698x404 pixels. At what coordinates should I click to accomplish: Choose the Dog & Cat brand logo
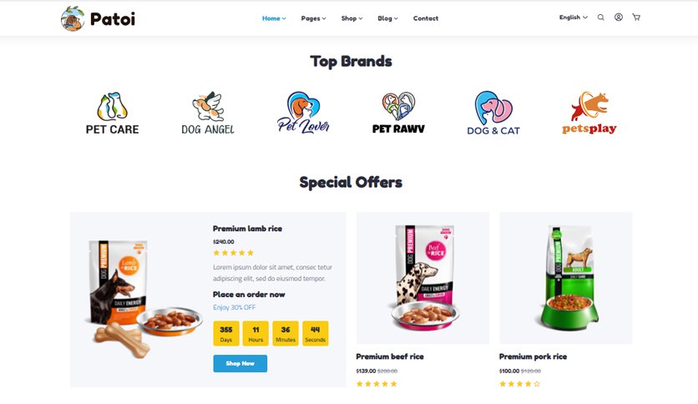493,113
